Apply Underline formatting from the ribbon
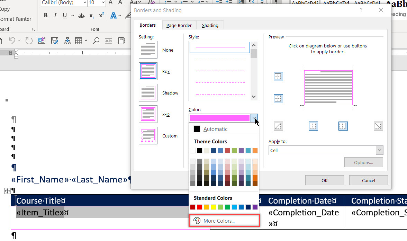The width and height of the screenshot is (407, 241). pos(65,16)
